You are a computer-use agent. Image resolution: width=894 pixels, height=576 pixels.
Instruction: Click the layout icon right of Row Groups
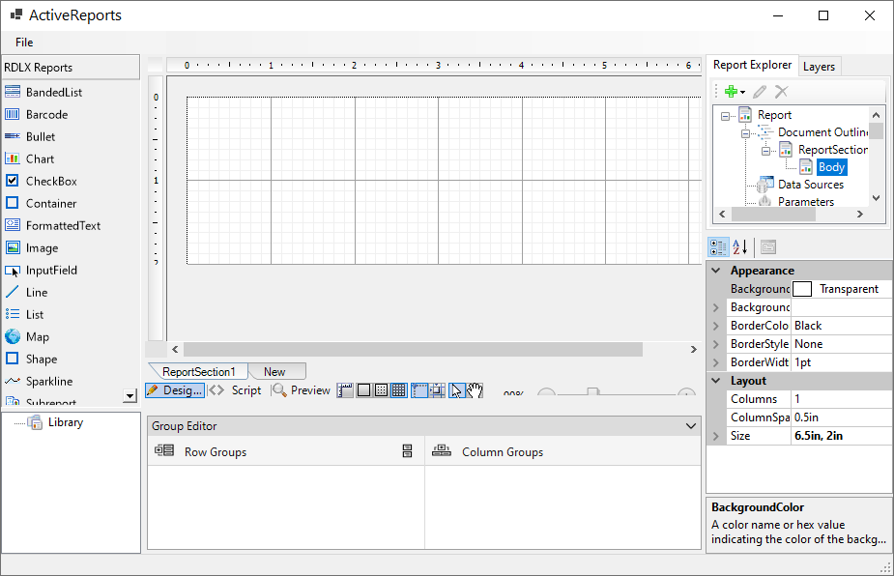pos(407,451)
